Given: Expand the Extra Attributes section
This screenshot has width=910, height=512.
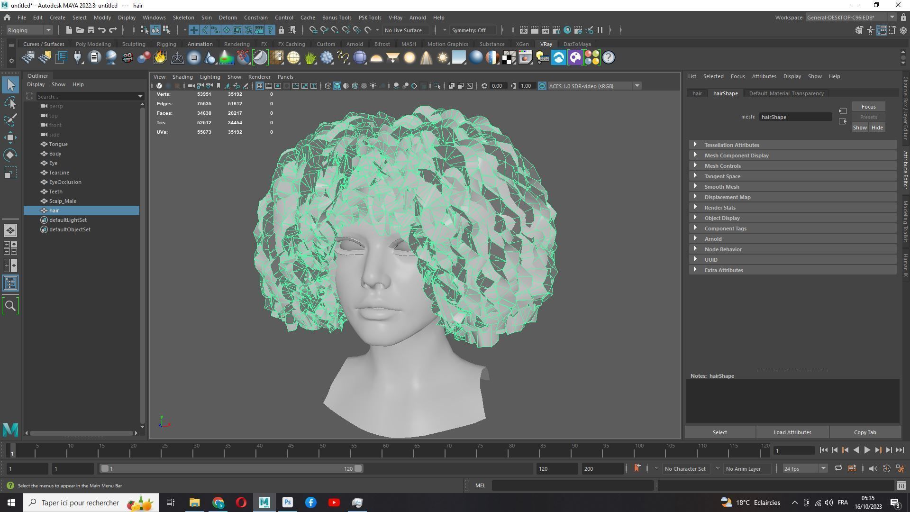Looking at the screenshot, I should (x=792, y=270).
